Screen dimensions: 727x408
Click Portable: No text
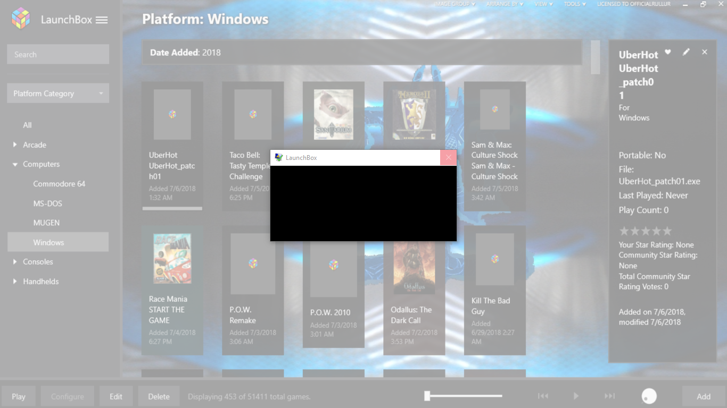click(x=642, y=155)
